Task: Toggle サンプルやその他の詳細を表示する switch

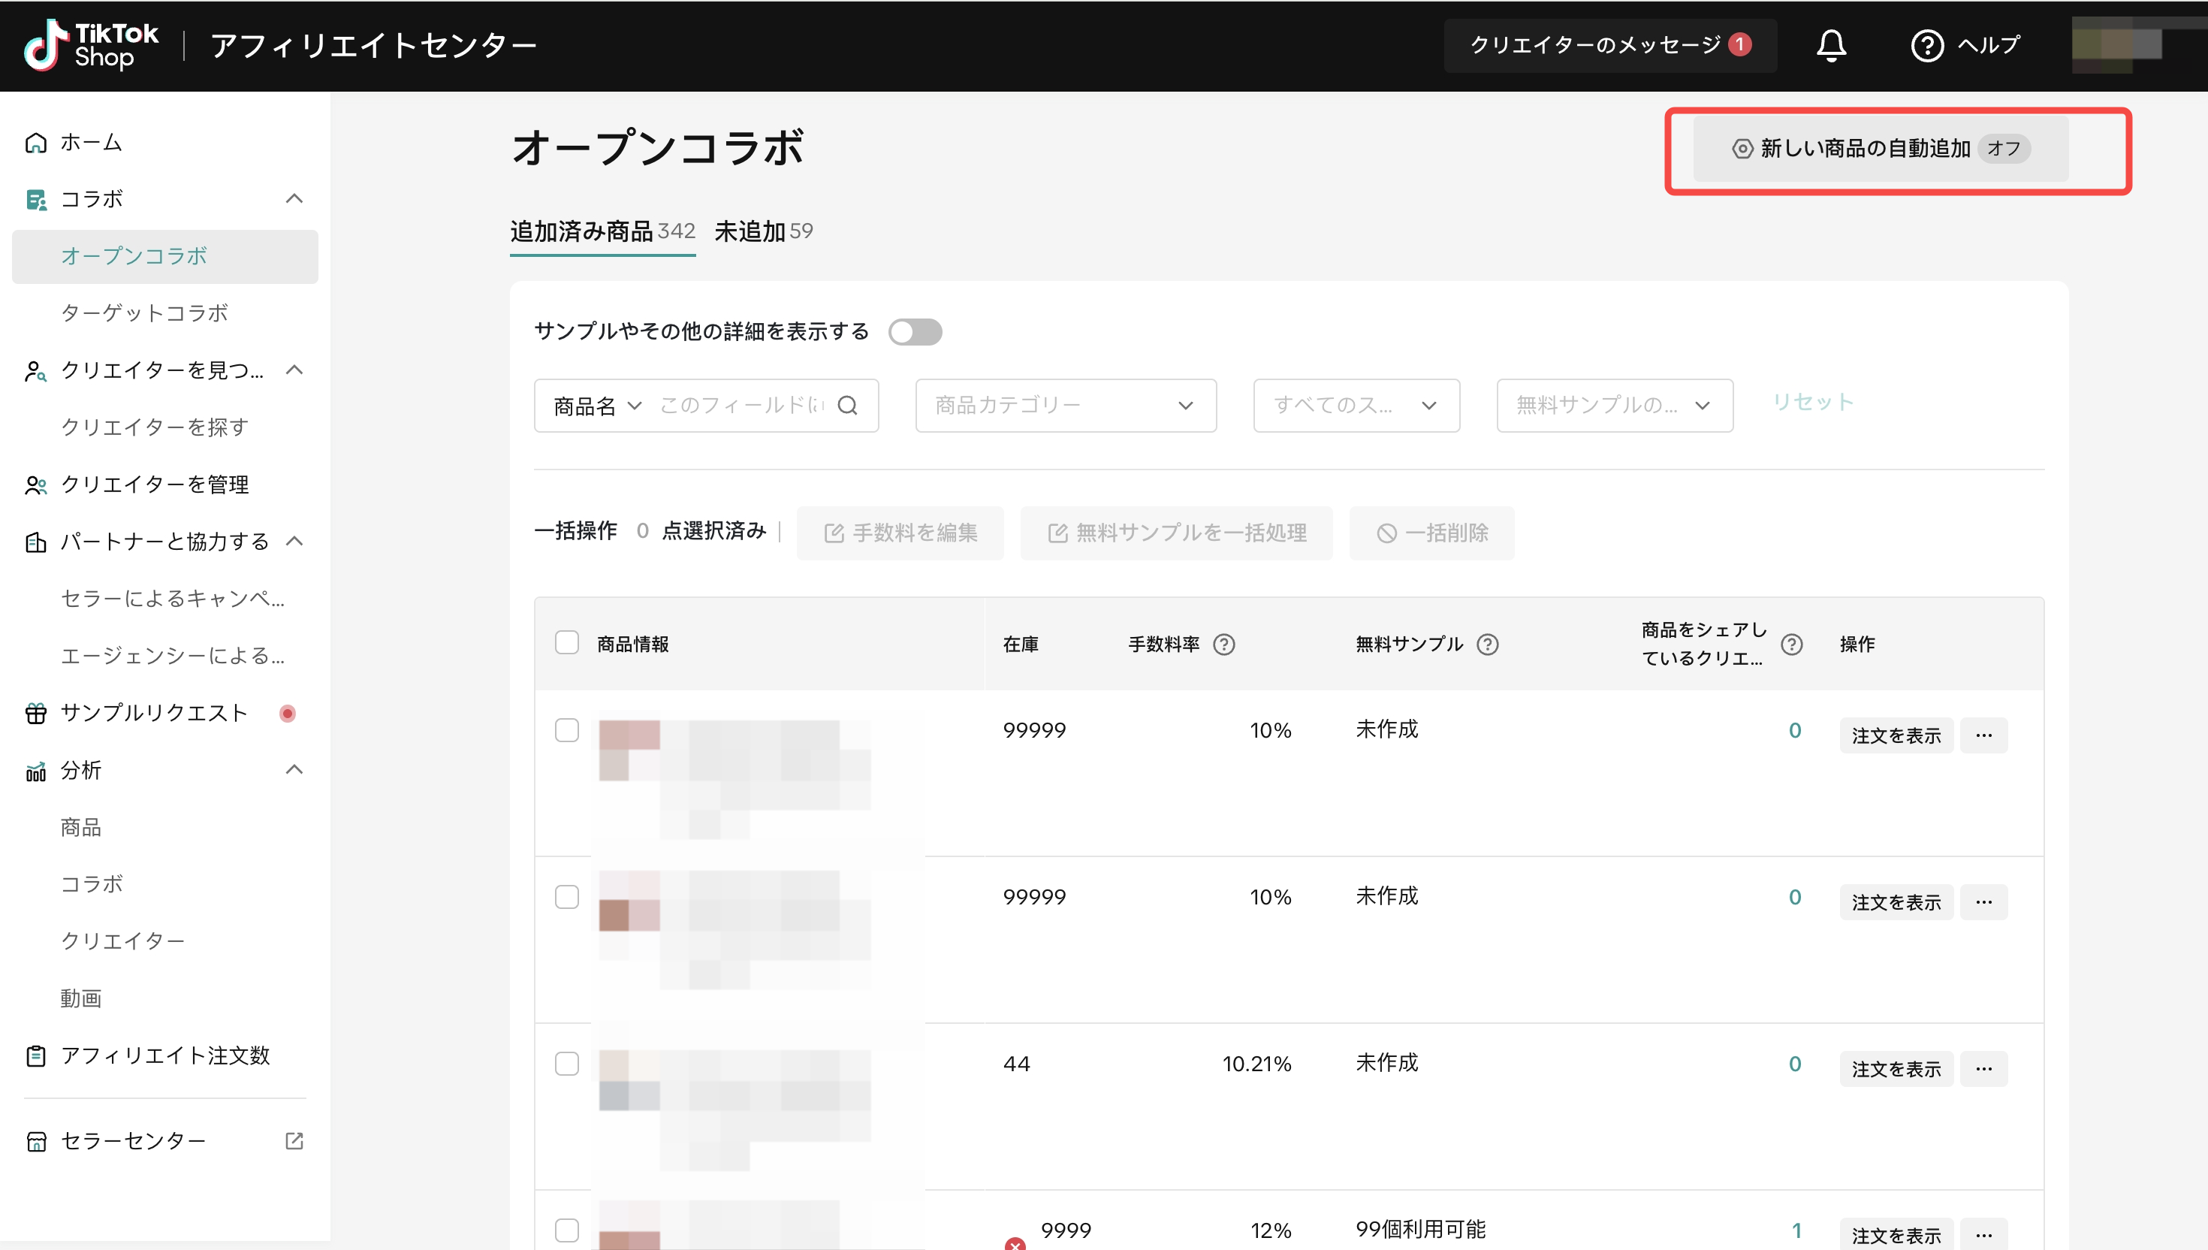Action: pos(915,331)
